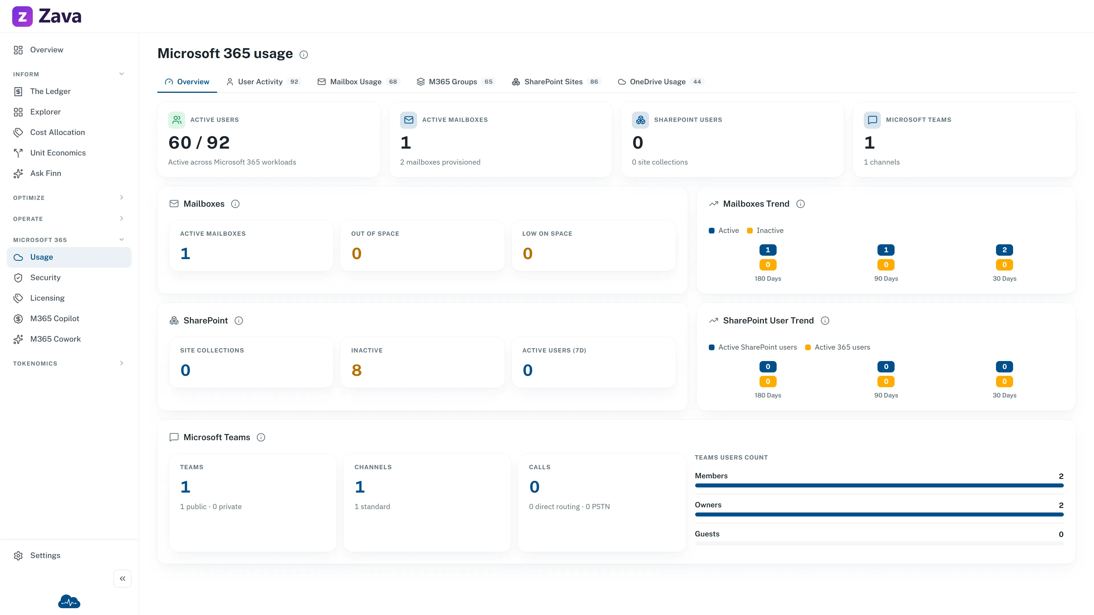The image size is (1094, 615).
Task: Click '1 standard' channels text
Action: tap(372, 507)
